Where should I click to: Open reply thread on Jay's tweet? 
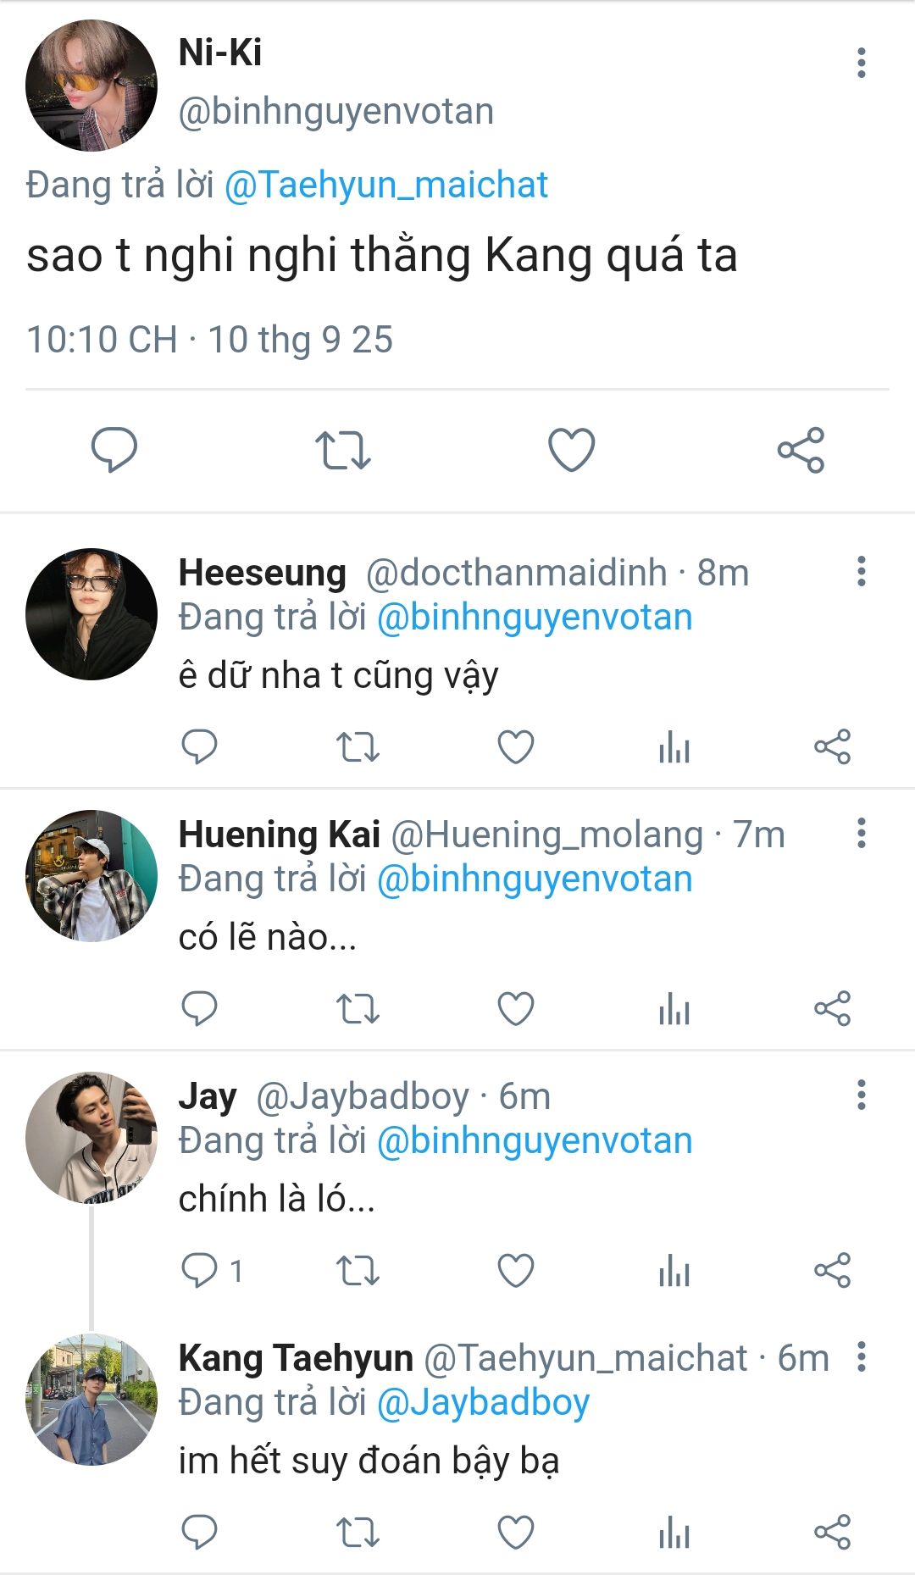pyautogui.click(x=201, y=1271)
